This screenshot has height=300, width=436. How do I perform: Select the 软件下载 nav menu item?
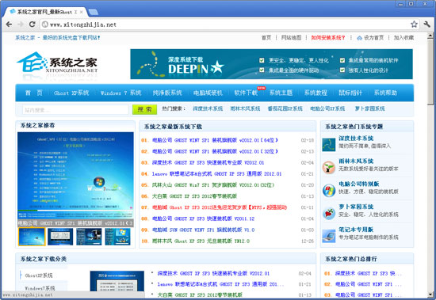(246, 93)
